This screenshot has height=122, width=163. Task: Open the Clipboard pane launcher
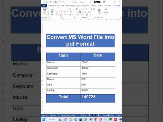tap(49, 17)
